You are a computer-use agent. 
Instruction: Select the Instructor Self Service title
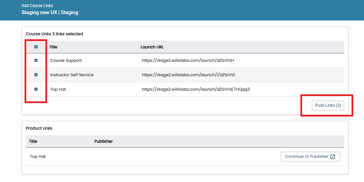tap(72, 75)
